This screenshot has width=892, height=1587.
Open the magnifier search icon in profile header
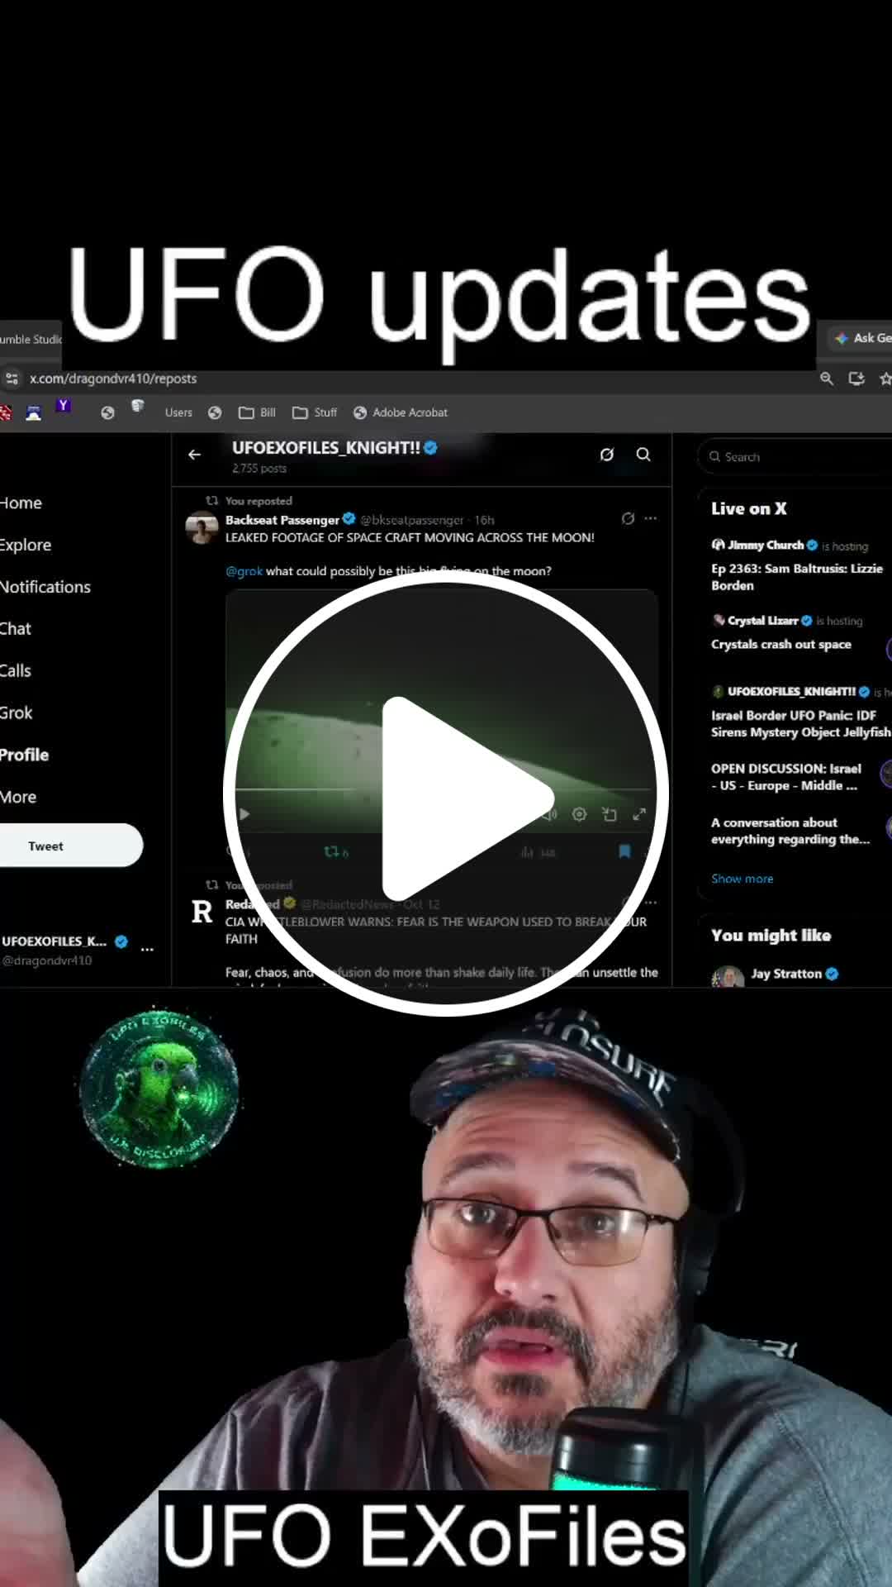(643, 455)
